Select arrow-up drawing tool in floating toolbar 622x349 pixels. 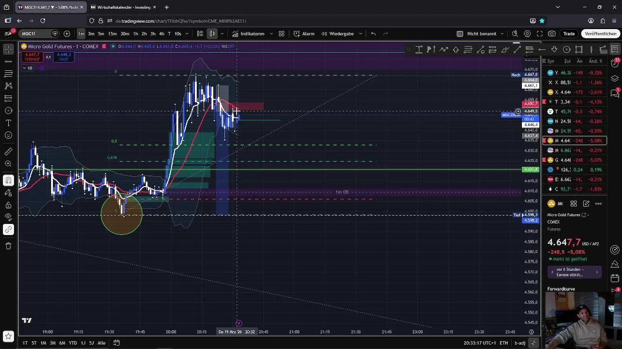point(456,49)
